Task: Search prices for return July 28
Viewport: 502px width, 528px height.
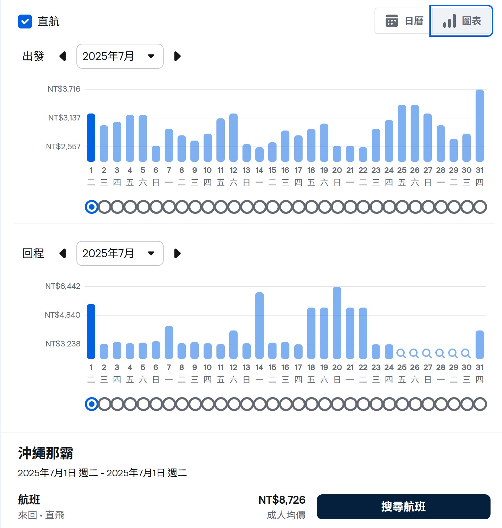Action: (x=440, y=353)
